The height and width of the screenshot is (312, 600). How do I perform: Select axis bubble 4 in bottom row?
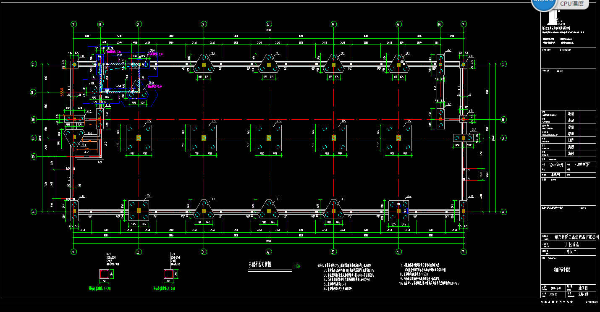click(268, 252)
